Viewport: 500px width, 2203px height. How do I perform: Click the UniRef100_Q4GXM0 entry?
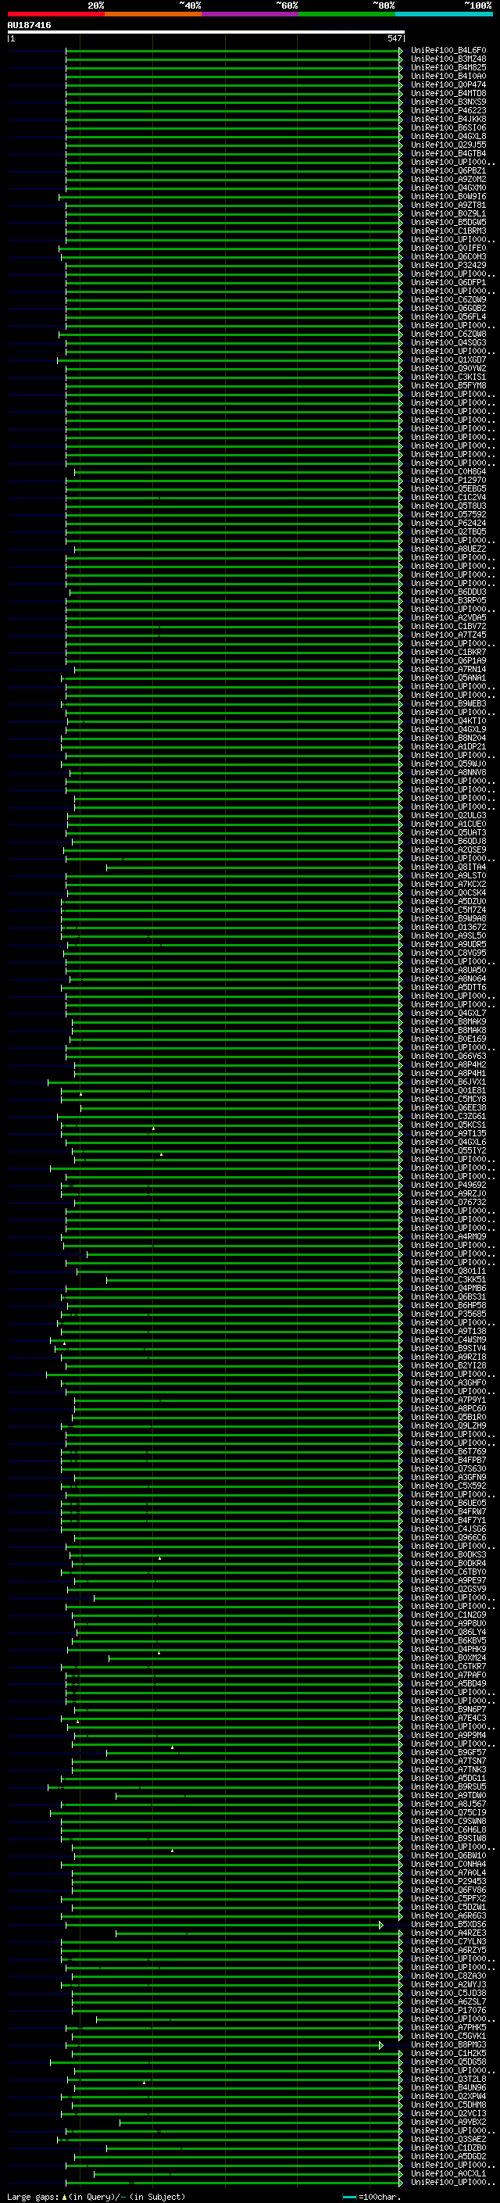click(448, 188)
